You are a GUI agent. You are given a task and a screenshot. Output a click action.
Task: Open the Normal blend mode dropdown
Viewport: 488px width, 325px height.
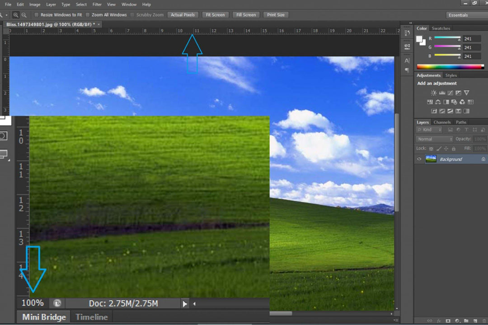click(434, 139)
